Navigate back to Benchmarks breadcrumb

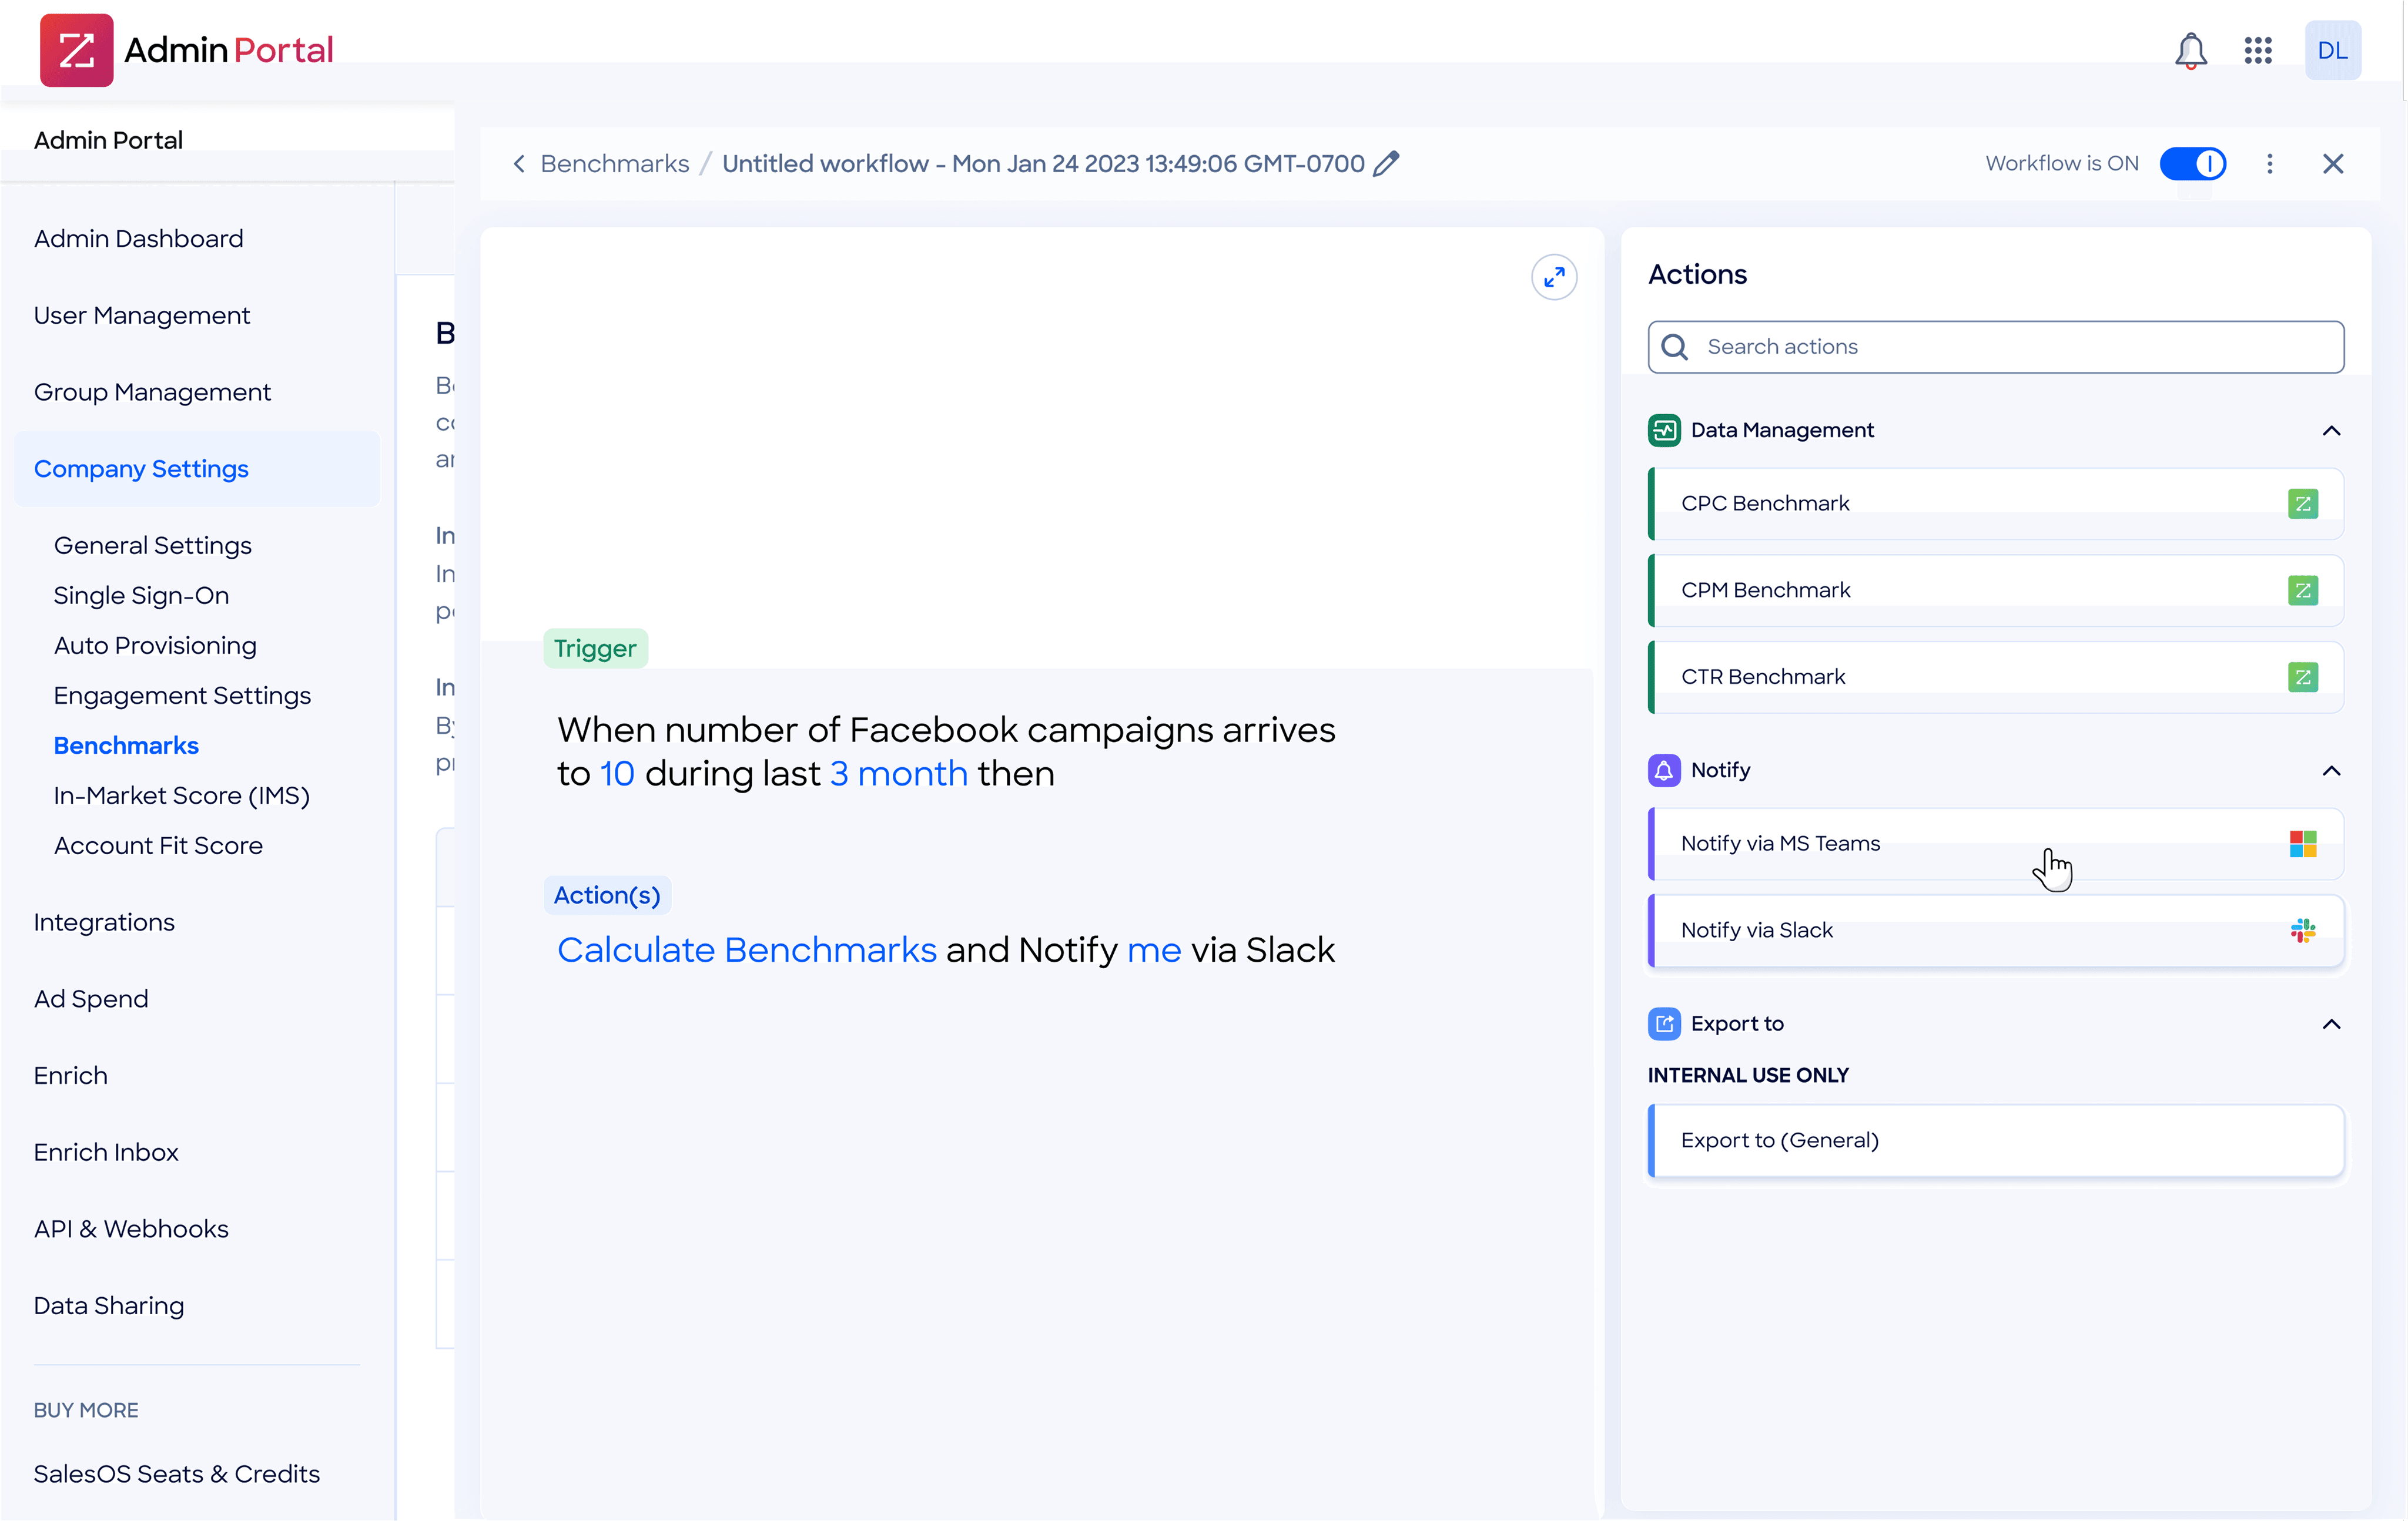click(614, 163)
